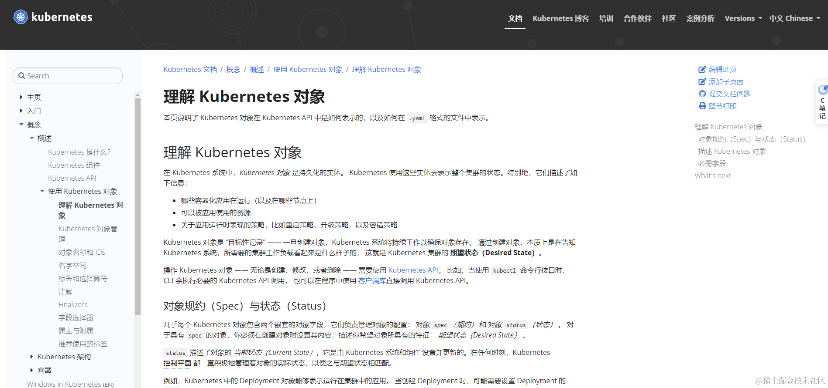The image size is (828, 388).
Task: Open the Versions dropdown
Action: (743, 18)
